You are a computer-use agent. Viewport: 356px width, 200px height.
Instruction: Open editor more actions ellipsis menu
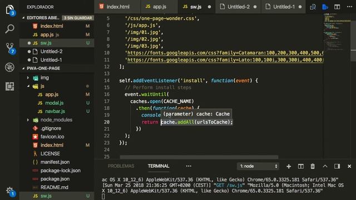pyautogui.click(x=350, y=7)
